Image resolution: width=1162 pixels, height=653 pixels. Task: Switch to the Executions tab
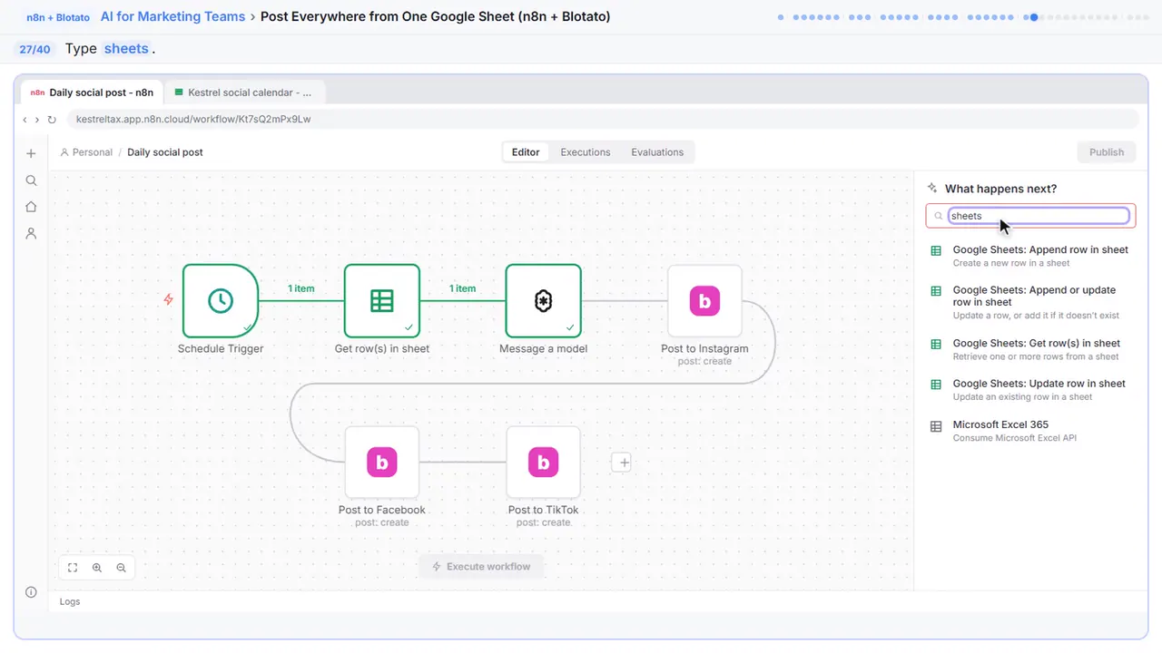pyautogui.click(x=586, y=152)
